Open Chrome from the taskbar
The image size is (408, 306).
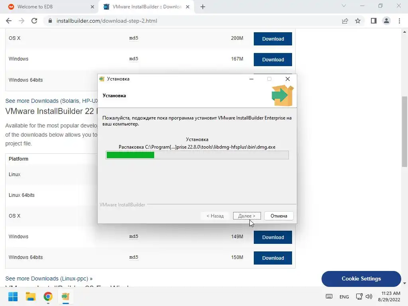tap(48, 296)
